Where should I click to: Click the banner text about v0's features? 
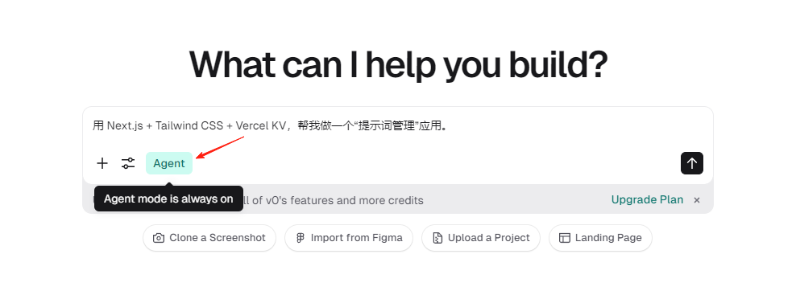pyautogui.click(x=333, y=200)
